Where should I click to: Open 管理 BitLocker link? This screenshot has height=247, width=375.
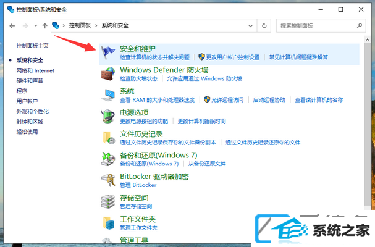click(x=138, y=185)
